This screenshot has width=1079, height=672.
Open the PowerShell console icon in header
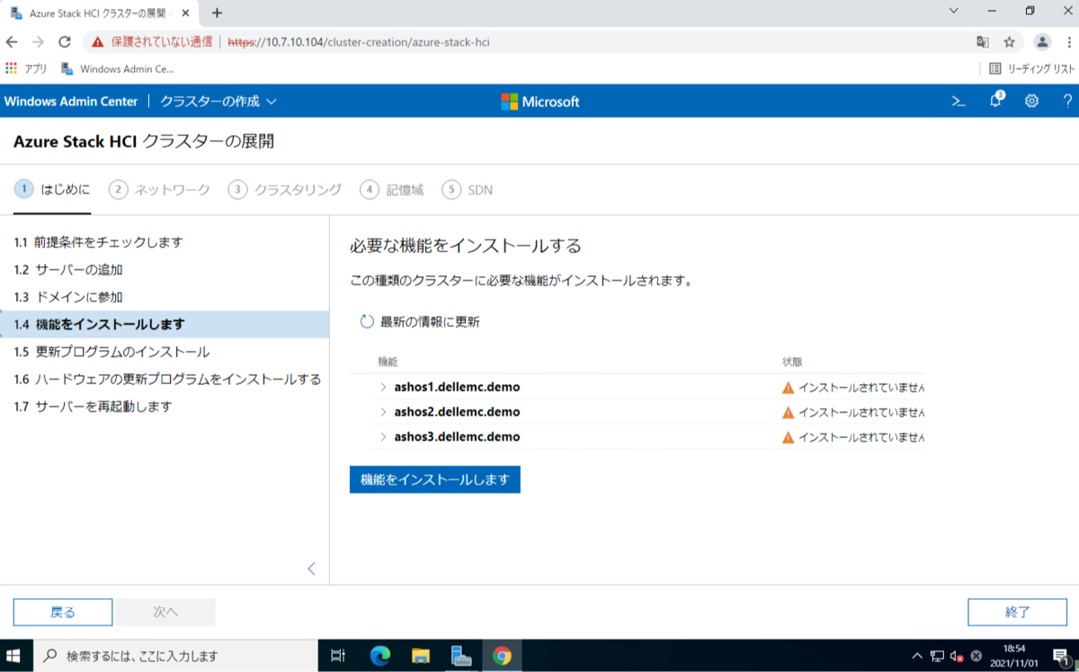959,102
